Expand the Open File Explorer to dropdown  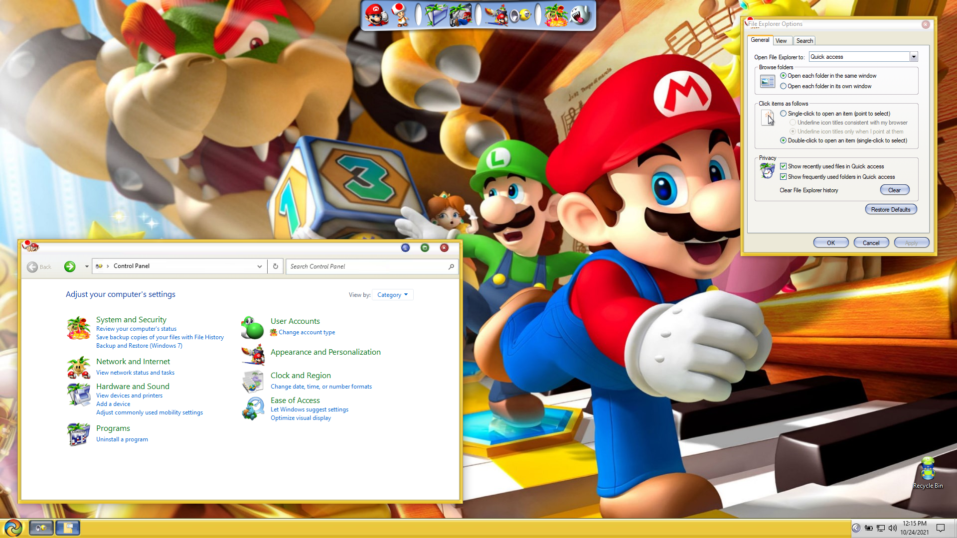point(914,57)
